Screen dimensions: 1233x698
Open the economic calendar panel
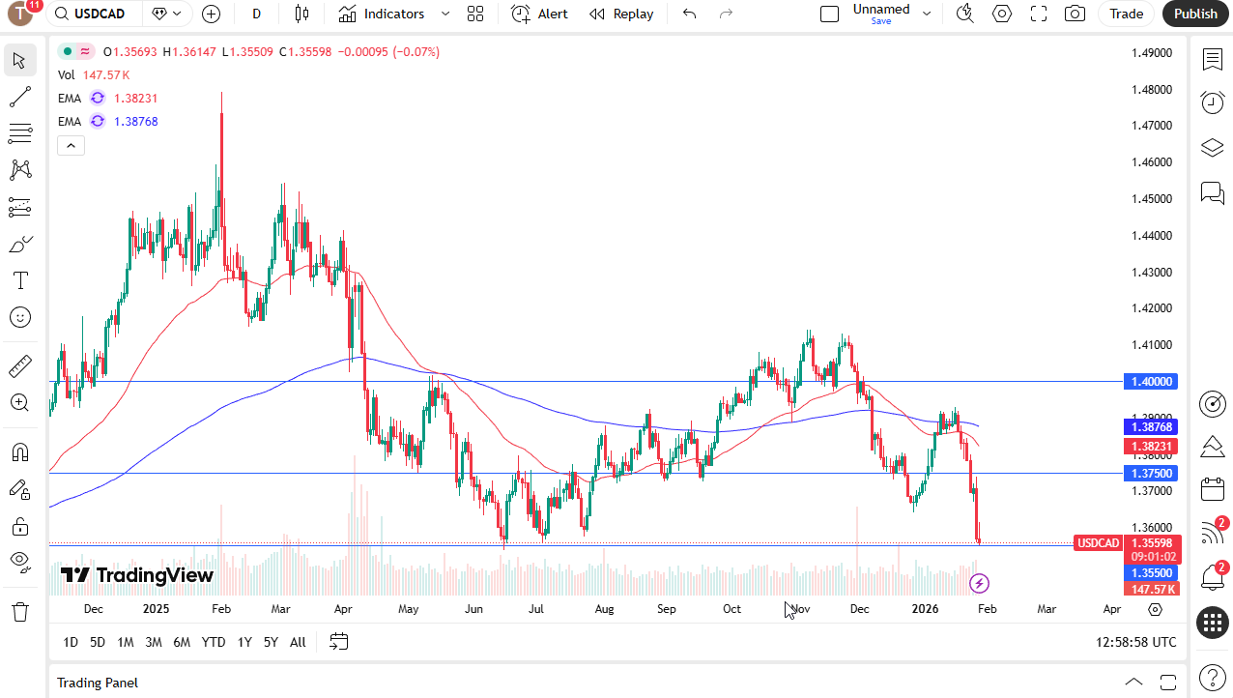click(x=1213, y=489)
